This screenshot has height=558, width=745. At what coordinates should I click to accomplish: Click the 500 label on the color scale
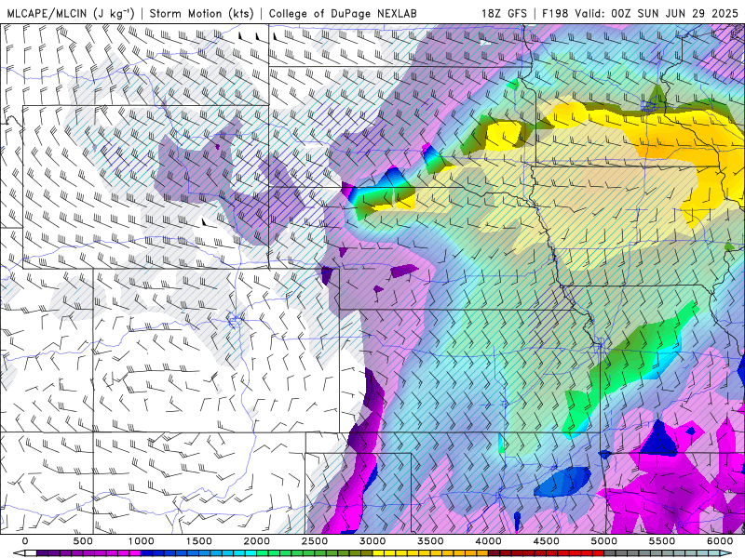click(83, 541)
